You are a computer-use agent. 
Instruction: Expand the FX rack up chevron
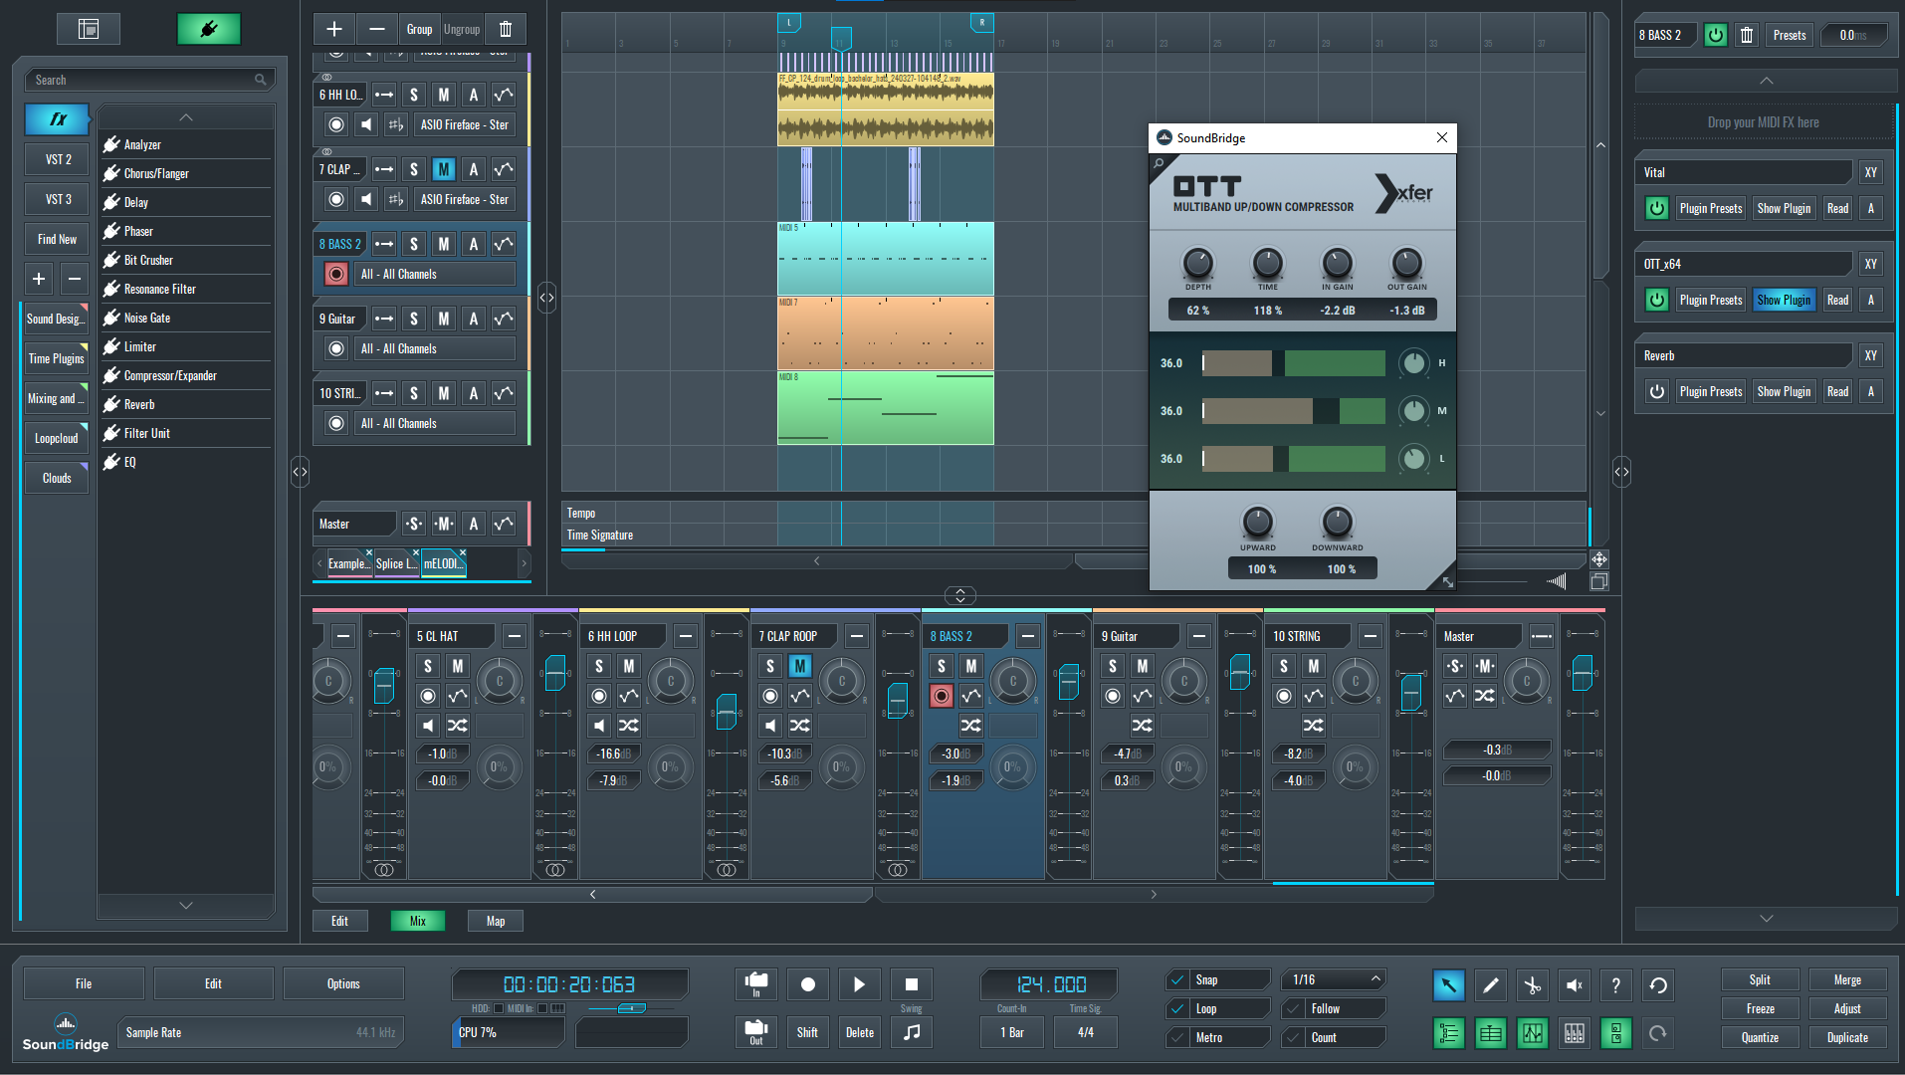pos(1766,81)
